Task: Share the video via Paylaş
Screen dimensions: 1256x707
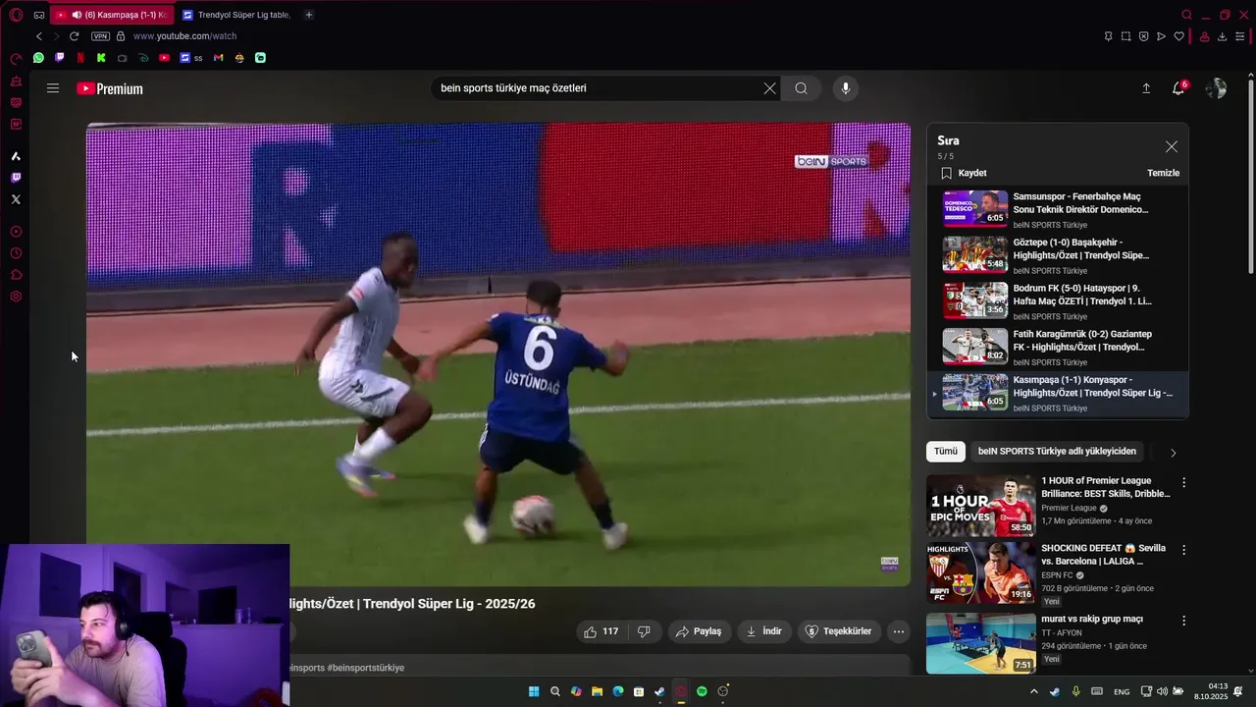Action: click(x=700, y=631)
